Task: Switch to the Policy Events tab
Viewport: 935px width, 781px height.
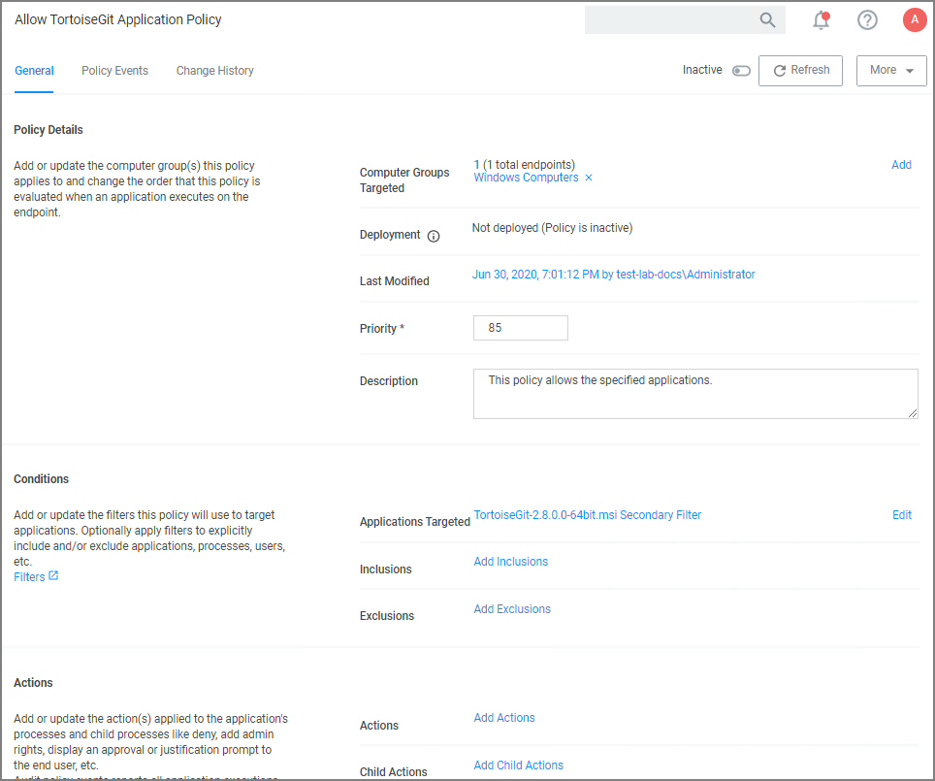Action: point(114,71)
